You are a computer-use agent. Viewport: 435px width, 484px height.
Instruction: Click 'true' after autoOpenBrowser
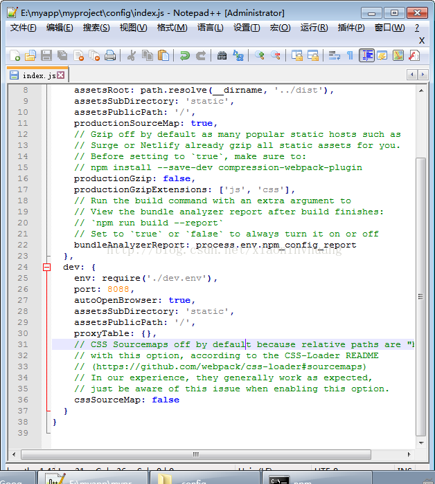[x=179, y=300]
